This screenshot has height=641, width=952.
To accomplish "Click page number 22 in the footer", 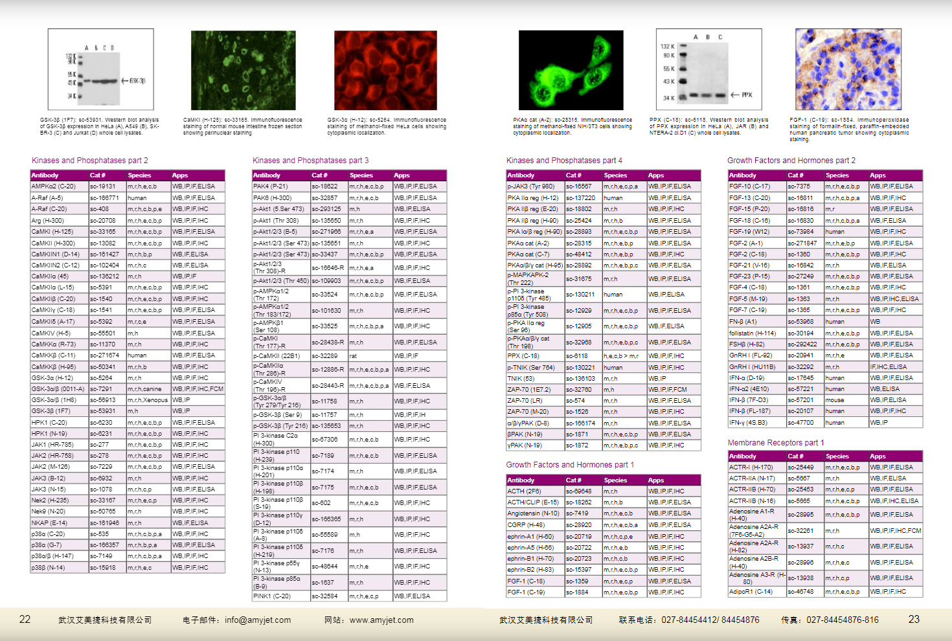I will pos(25,619).
